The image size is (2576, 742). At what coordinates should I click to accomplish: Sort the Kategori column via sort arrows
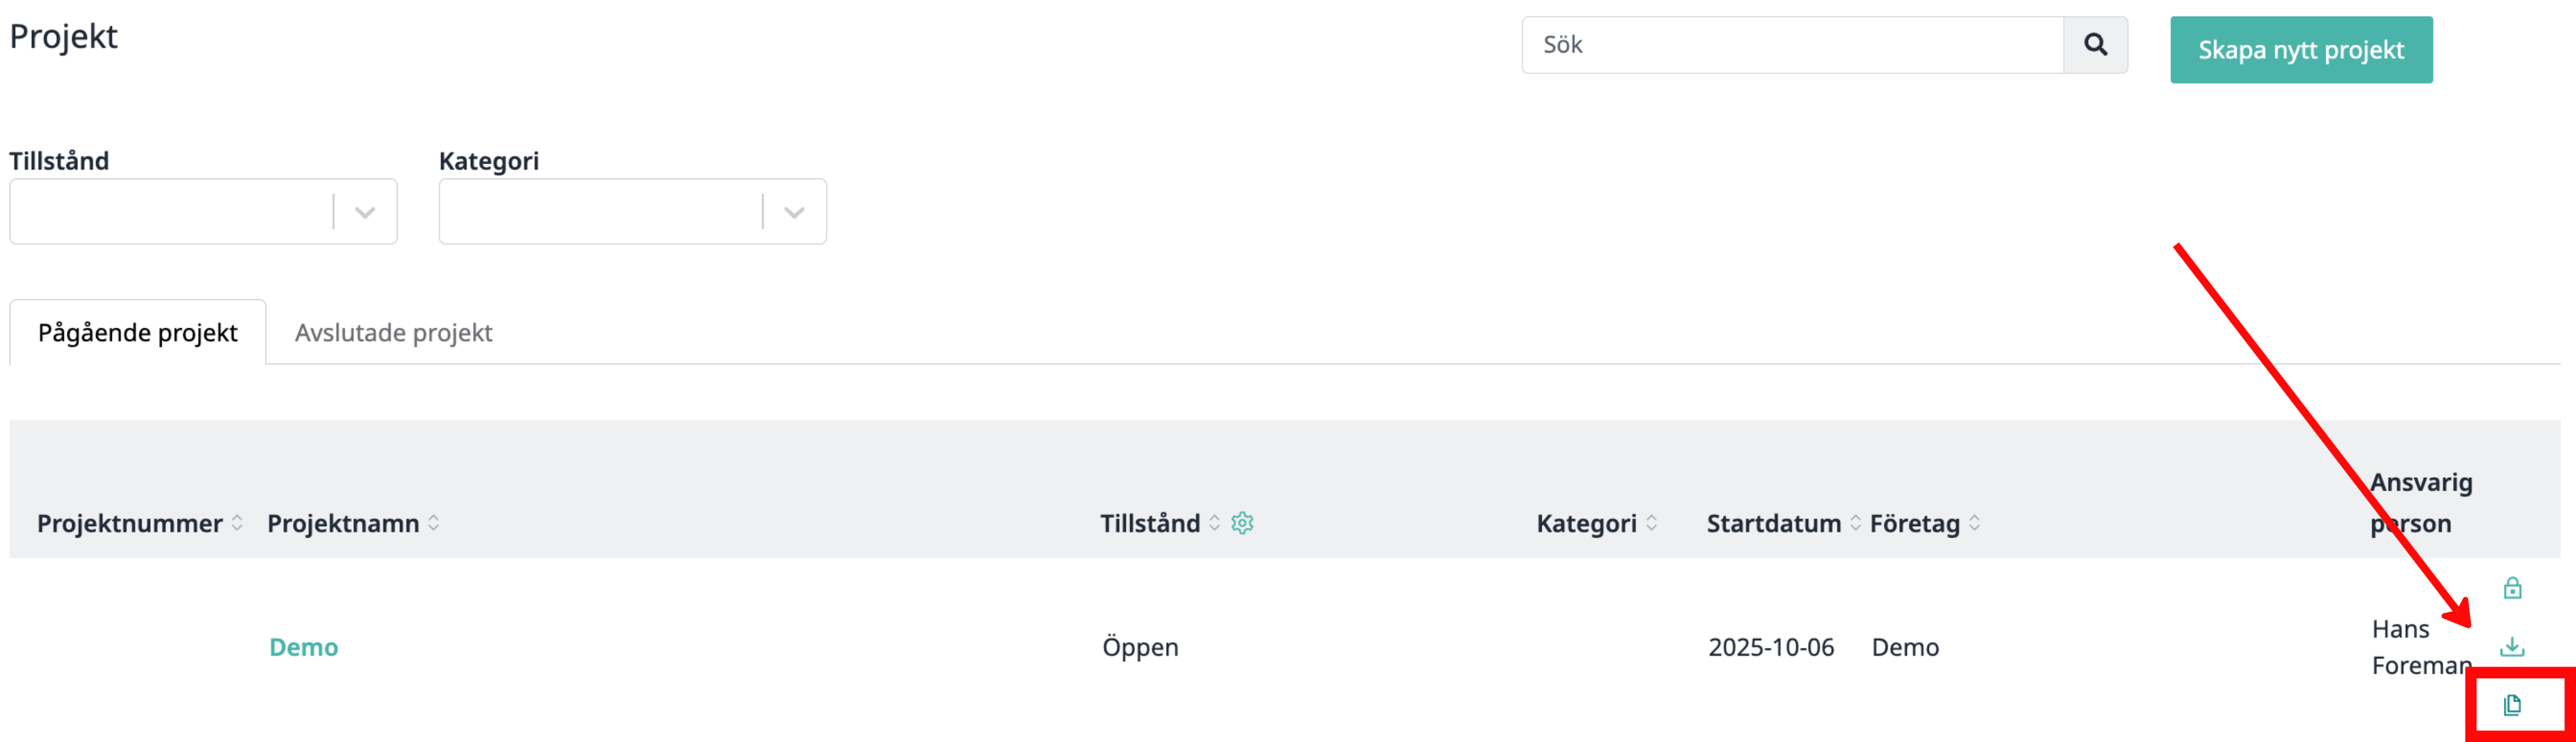tap(1651, 523)
